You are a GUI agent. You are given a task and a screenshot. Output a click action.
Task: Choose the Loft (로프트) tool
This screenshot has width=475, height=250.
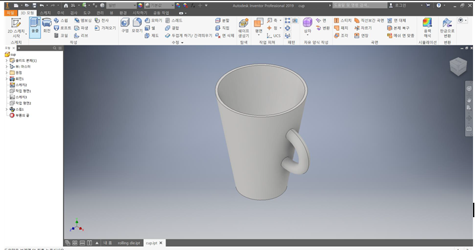tap(62, 28)
